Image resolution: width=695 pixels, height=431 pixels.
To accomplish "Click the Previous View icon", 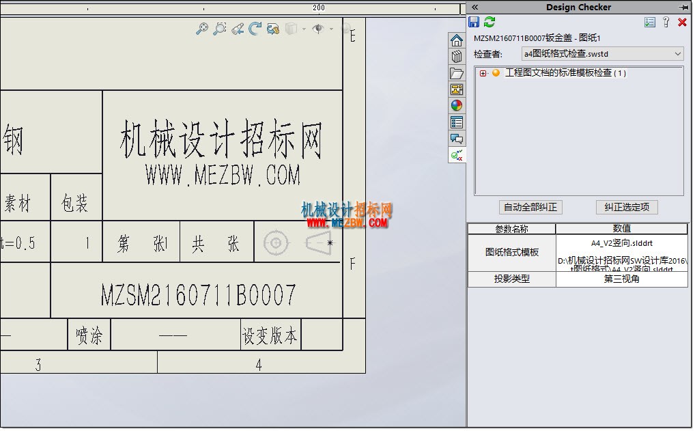I will (238, 29).
